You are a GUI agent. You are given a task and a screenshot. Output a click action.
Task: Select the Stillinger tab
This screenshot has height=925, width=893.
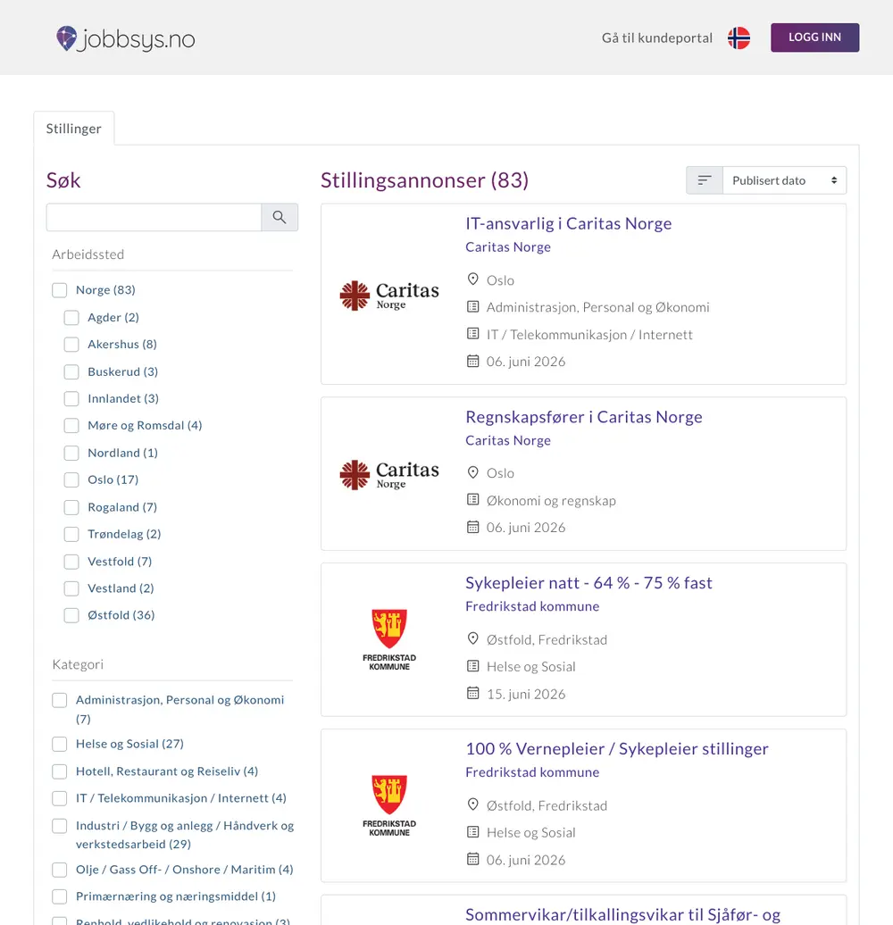(x=74, y=128)
